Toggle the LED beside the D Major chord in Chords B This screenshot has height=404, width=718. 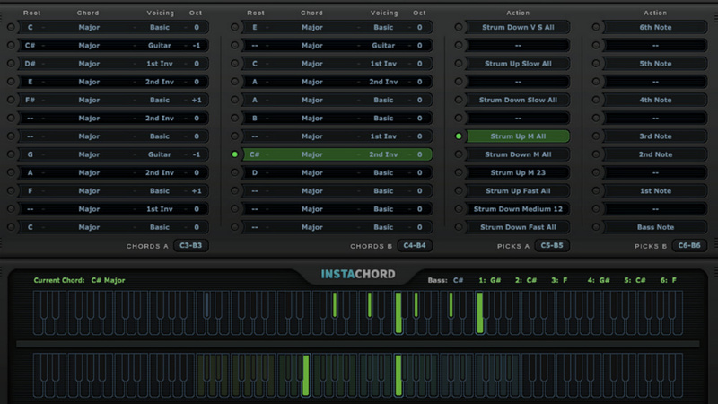[235, 172]
